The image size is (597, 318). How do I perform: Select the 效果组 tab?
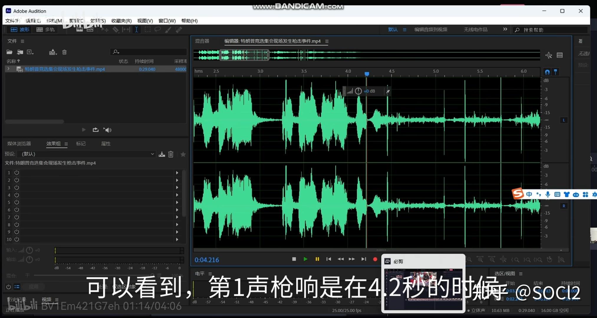click(53, 144)
